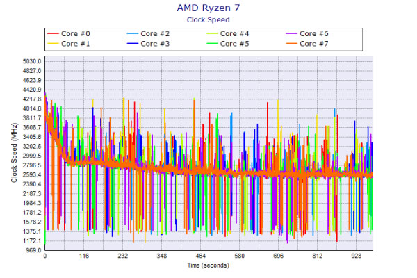
Task: Click the 3811.7 y-axis value
Action: [x=32, y=118]
